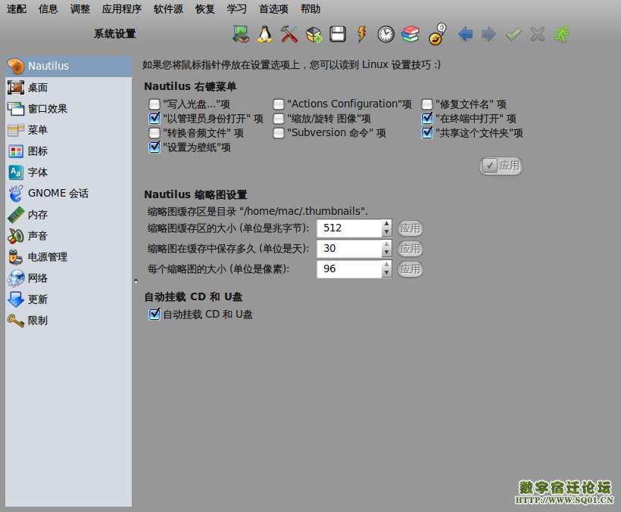This screenshot has height=512, width=621.
Task: Click the blue diamond icon beside the back arrow
Action: (488, 34)
